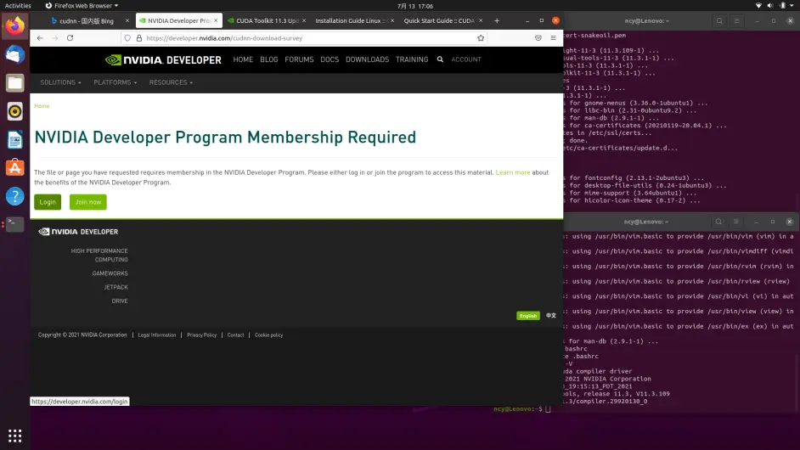Open the search icon in the upper terminal window
Viewport: 800px width, 450px height.
tap(719, 21)
